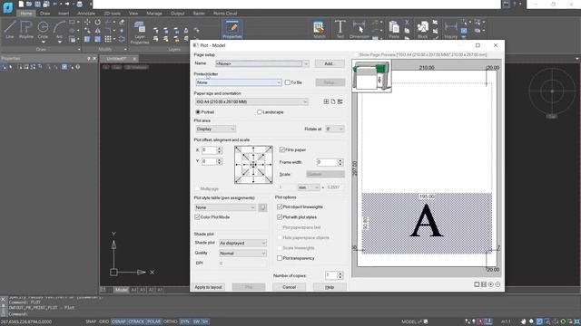Expand the Draw panel arrow
Screen dimensions: 581x326
point(79,49)
